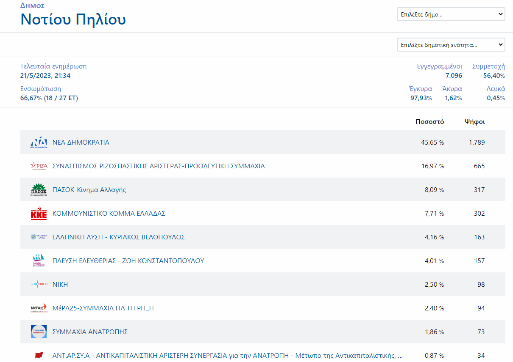Click the red KKE party logo
The width and height of the screenshot is (513, 362).
click(39, 214)
